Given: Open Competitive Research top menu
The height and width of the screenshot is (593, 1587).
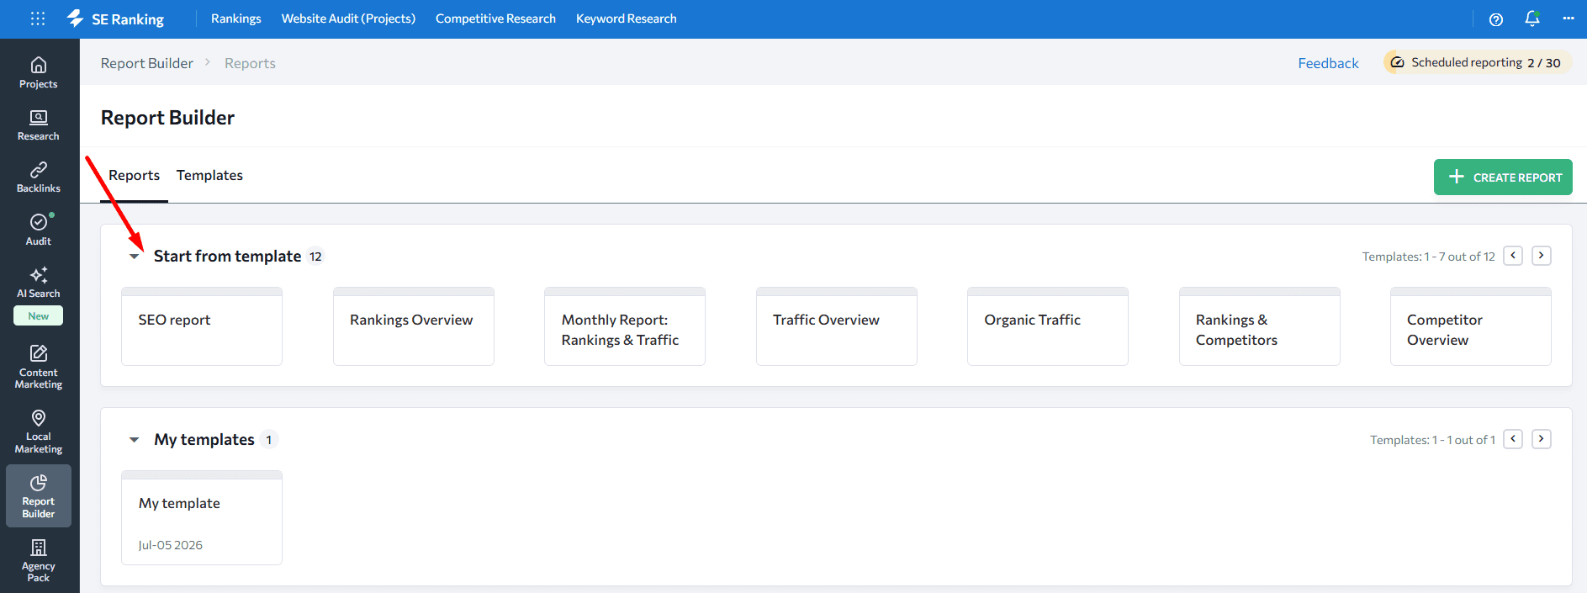Looking at the screenshot, I should [x=495, y=19].
